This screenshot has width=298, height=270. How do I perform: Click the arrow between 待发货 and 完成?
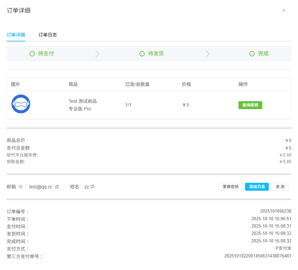pos(208,54)
